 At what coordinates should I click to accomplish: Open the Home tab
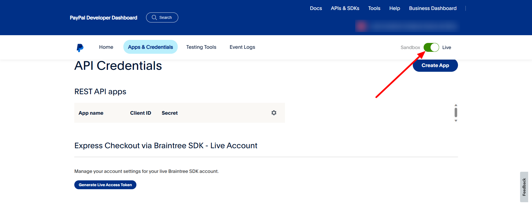pyautogui.click(x=106, y=47)
